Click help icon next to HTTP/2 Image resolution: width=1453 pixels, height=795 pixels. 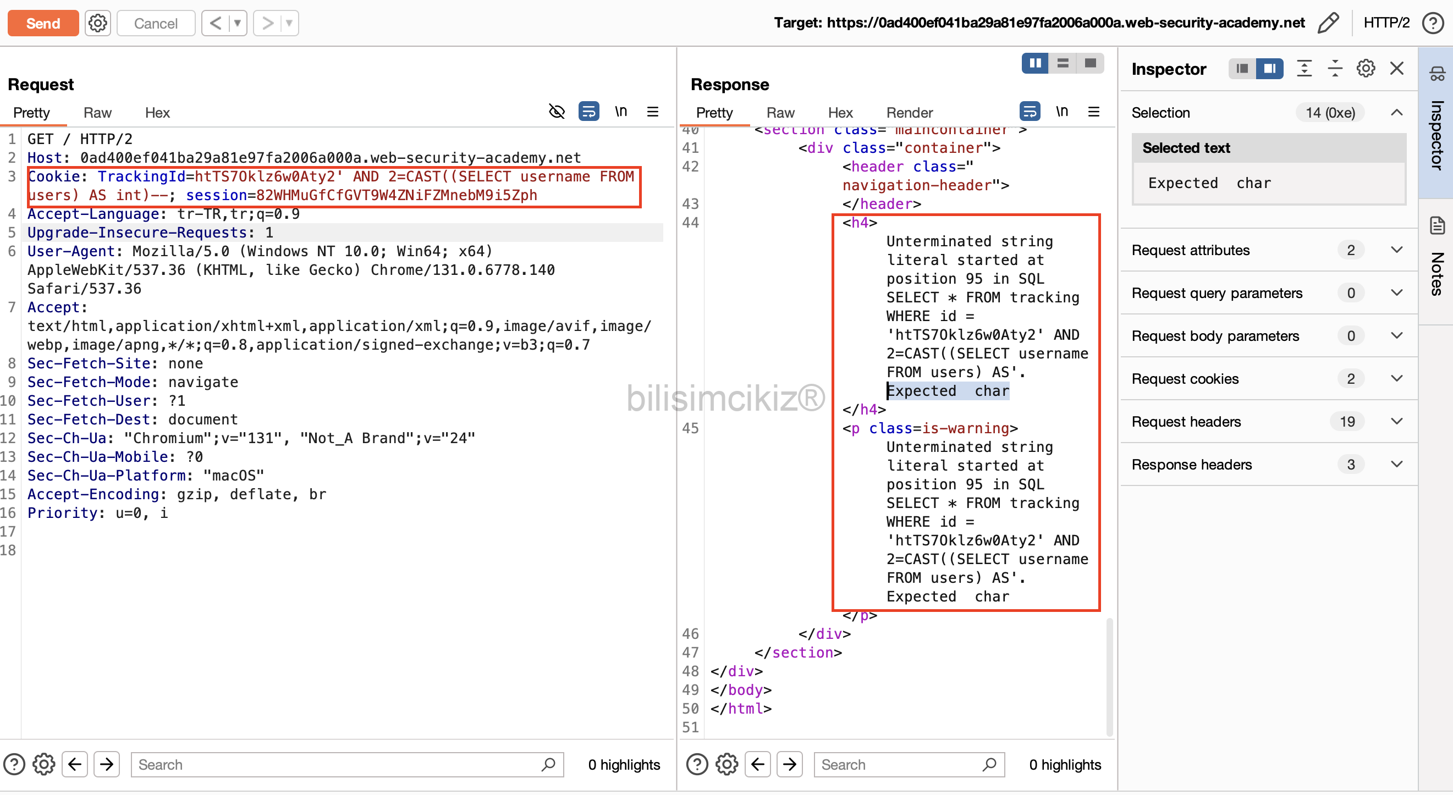pos(1433,23)
